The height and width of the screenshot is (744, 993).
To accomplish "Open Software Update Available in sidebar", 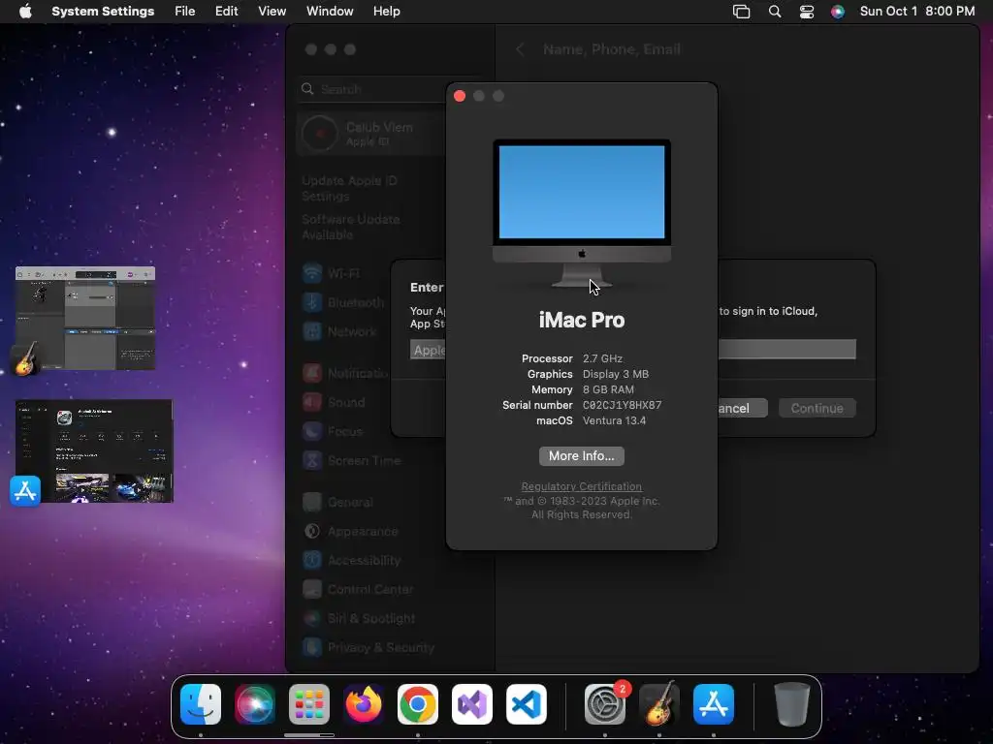I will click(x=351, y=227).
